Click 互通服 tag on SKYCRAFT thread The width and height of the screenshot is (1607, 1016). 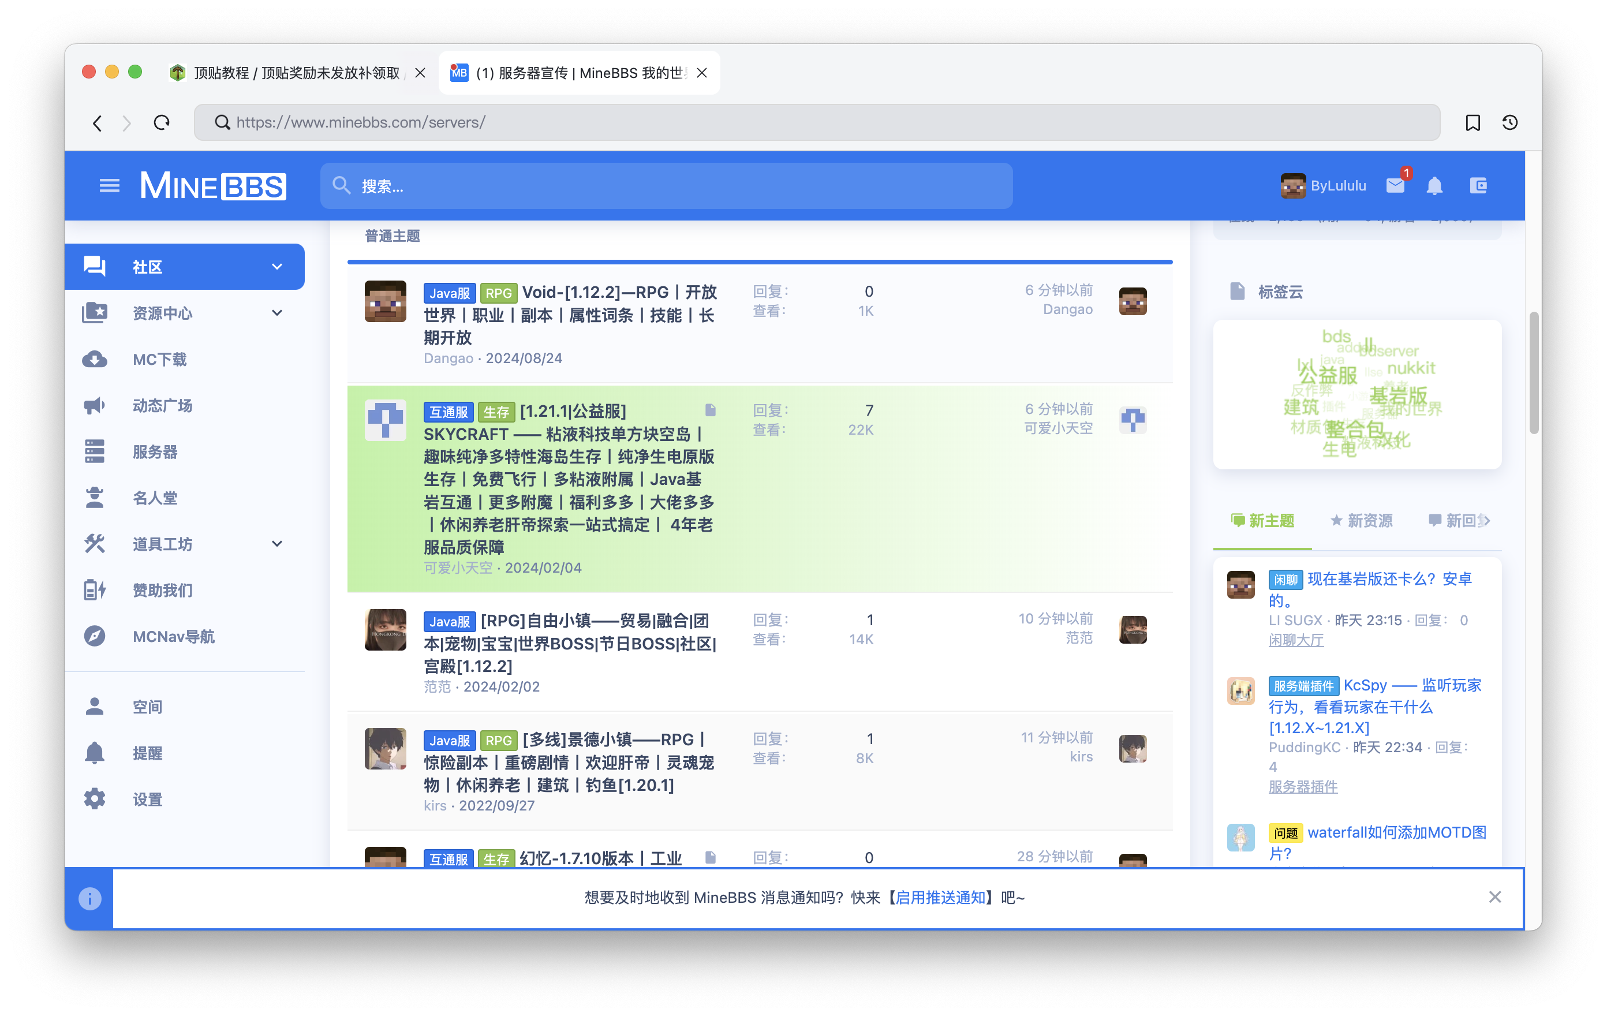pyautogui.click(x=449, y=412)
